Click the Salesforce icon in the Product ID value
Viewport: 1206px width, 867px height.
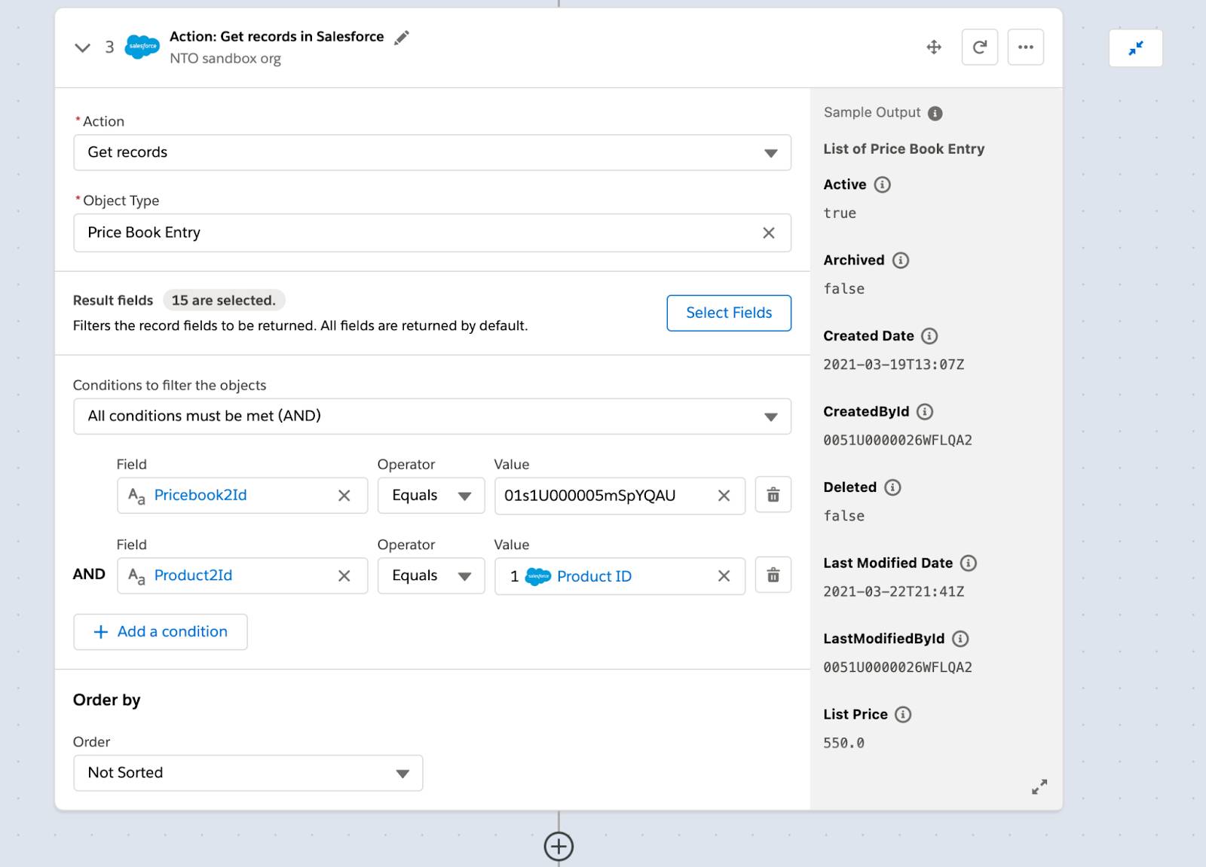(x=538, y=577)
